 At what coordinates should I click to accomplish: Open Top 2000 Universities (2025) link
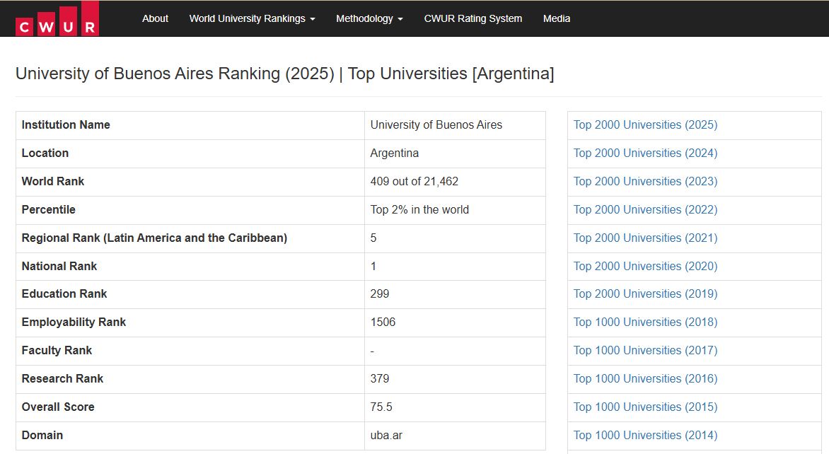(645, 125)
